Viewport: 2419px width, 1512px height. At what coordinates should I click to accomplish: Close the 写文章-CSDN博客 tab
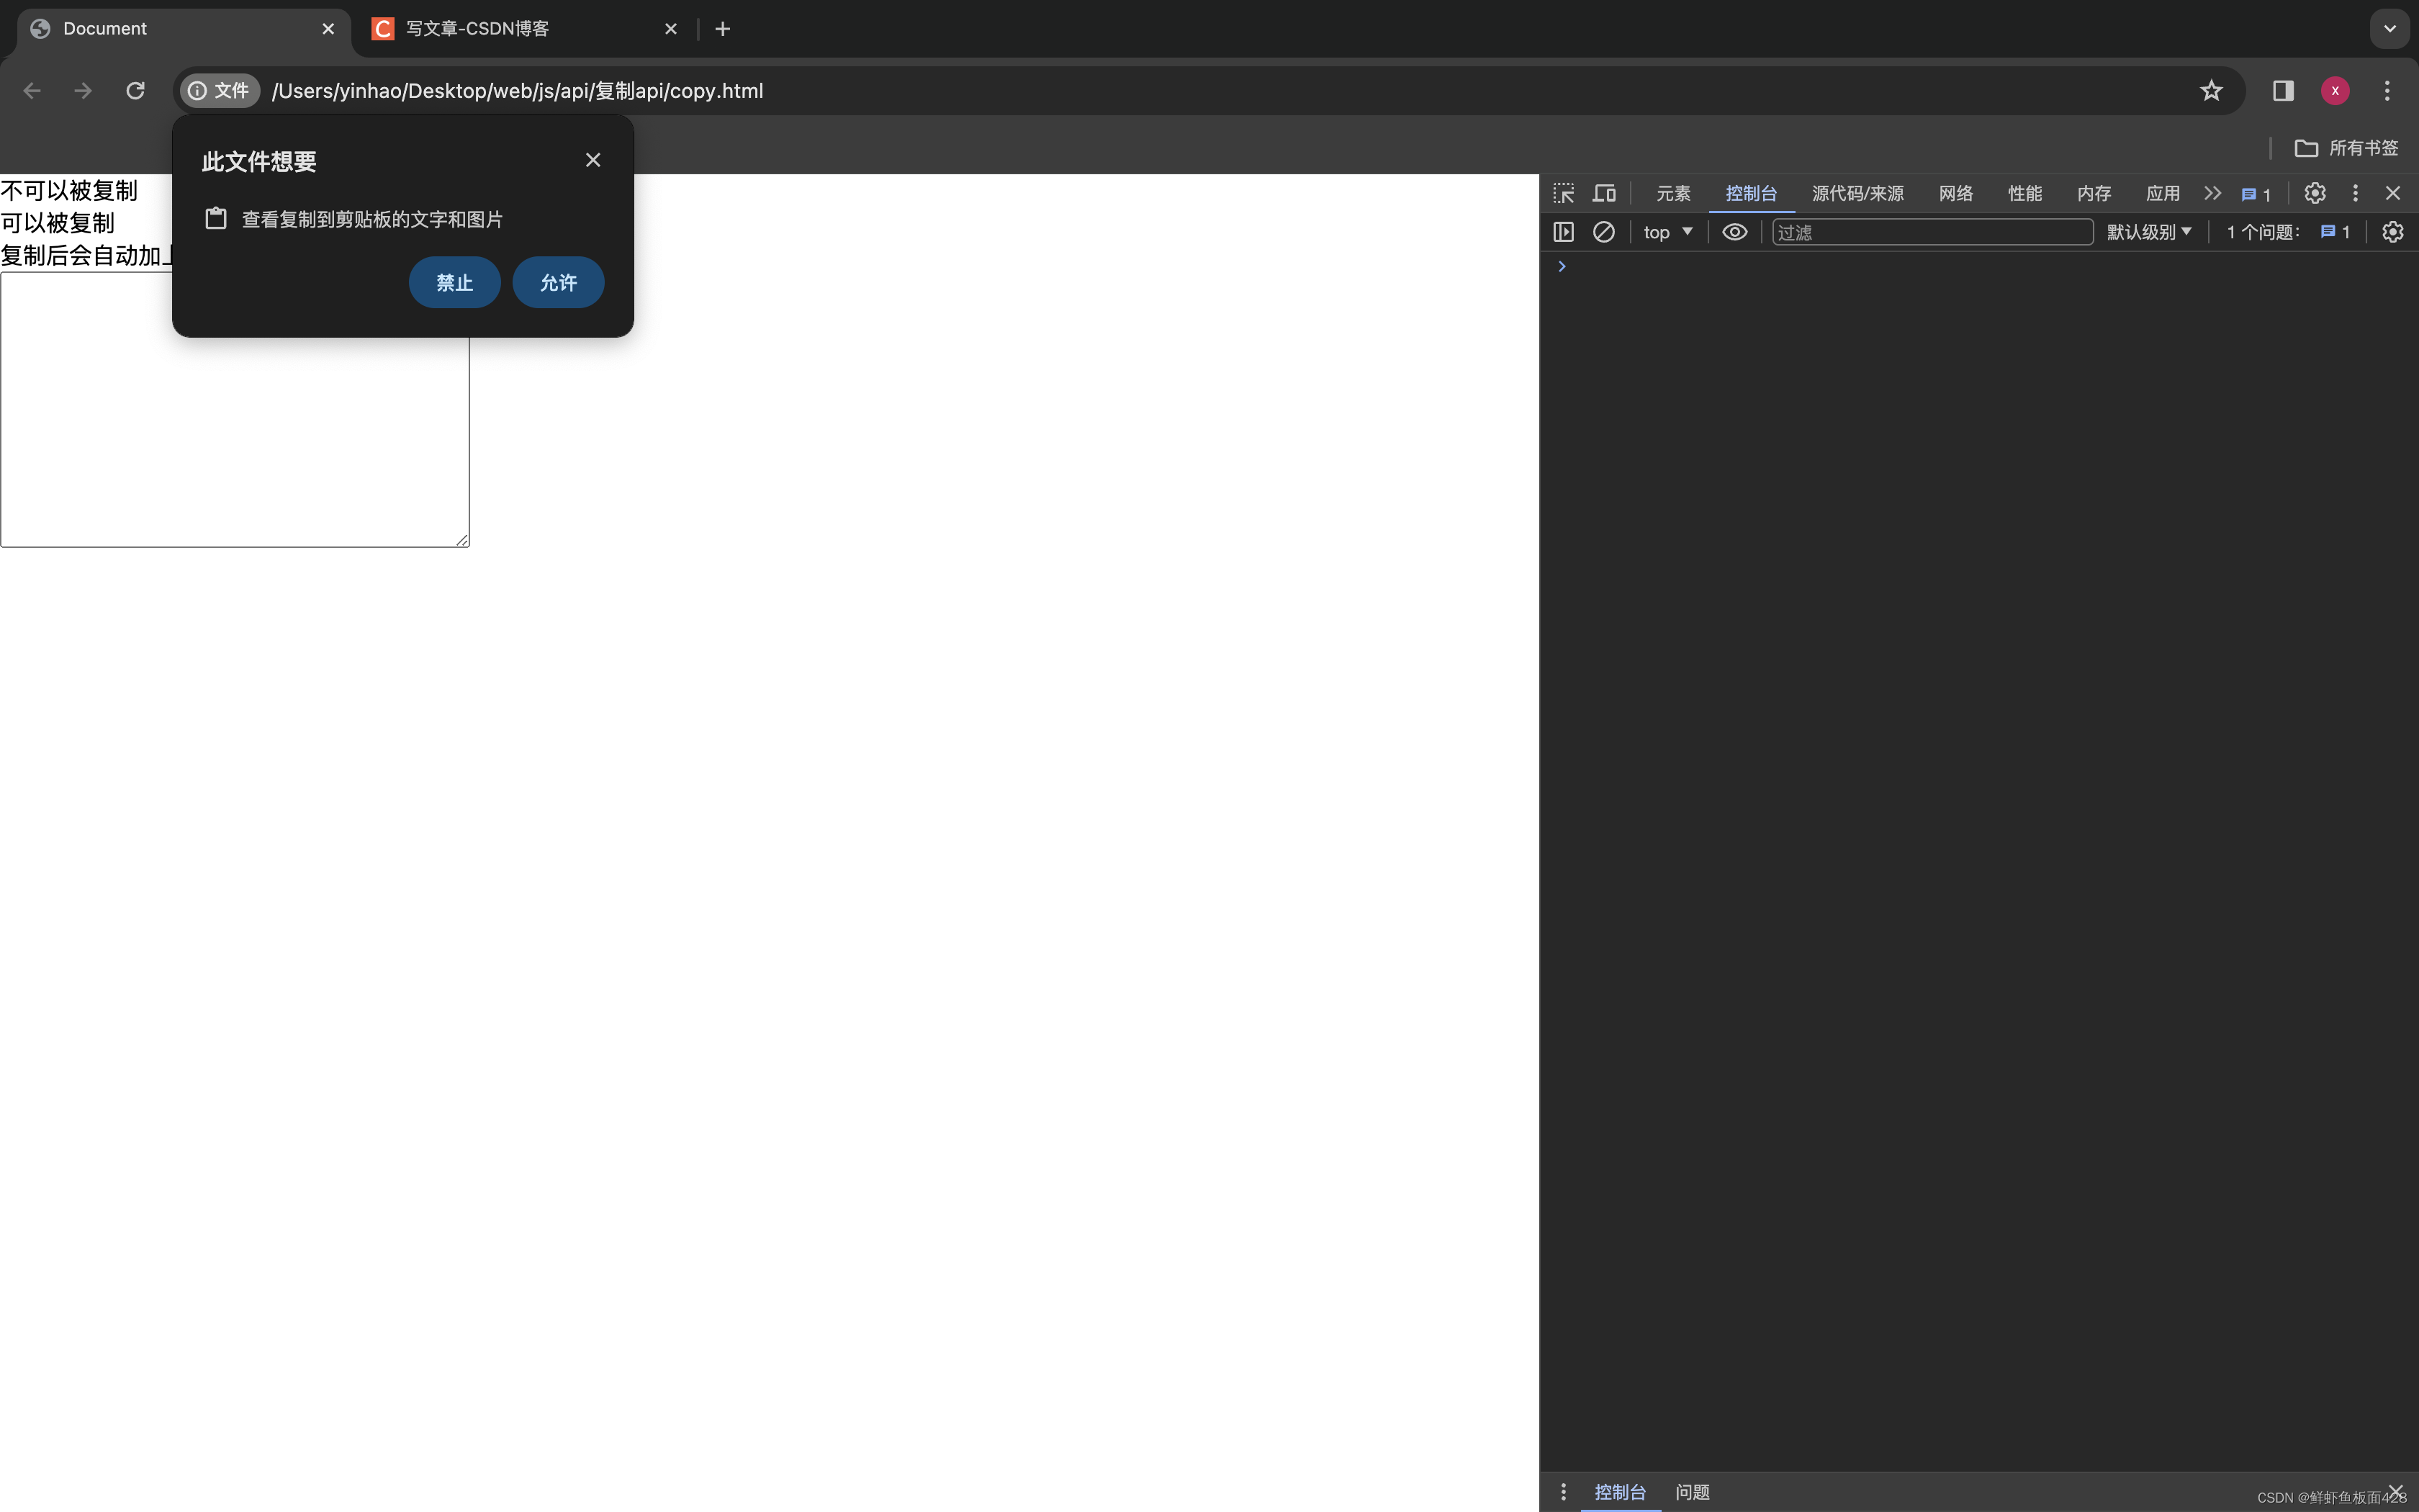pos(671,29)
